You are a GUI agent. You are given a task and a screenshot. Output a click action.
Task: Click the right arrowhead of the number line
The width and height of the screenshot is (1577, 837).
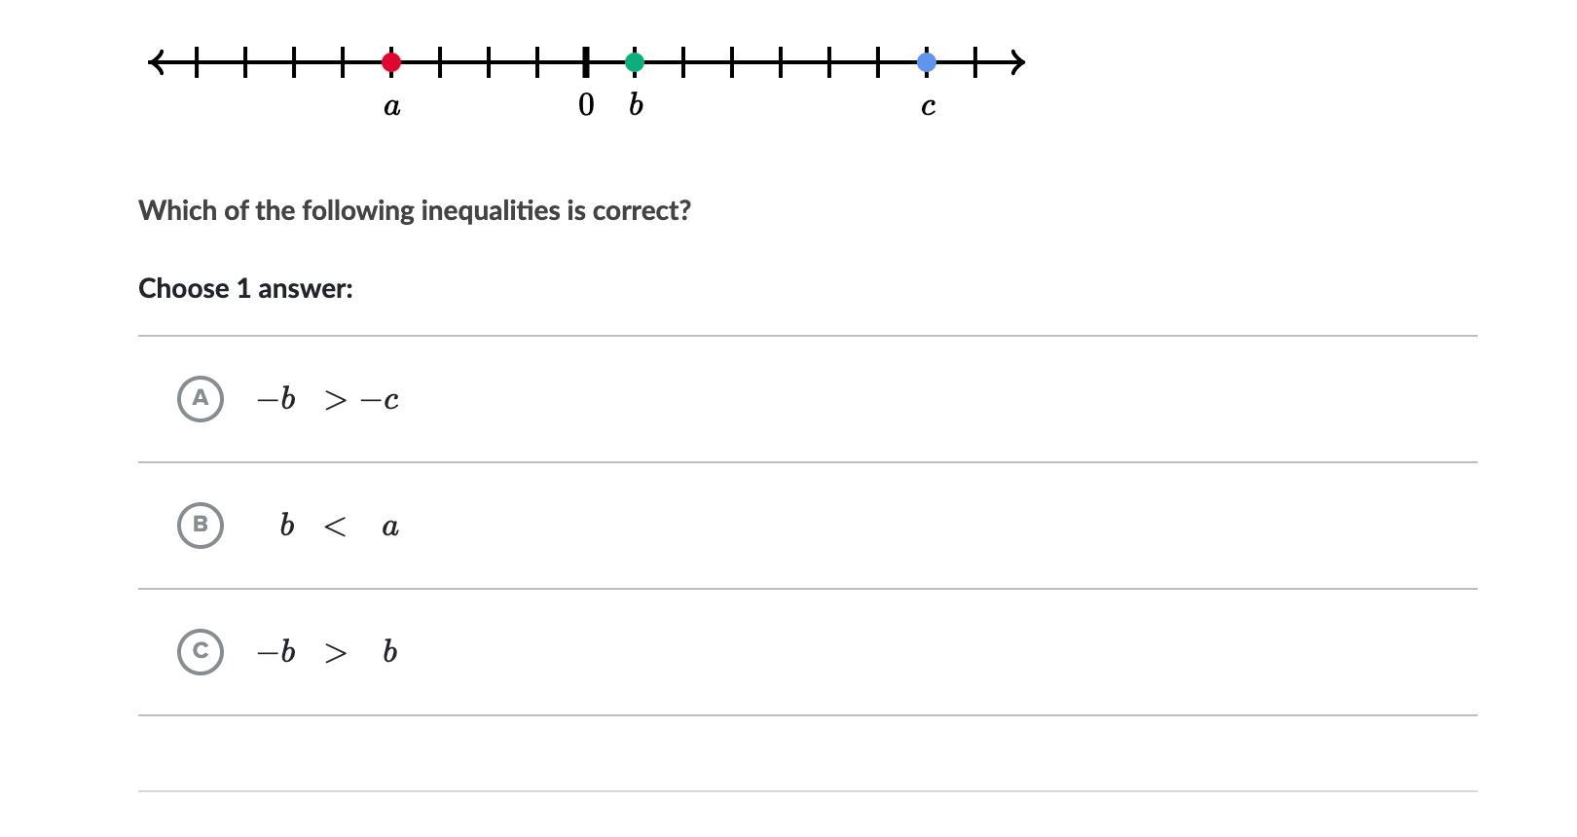click(1016, 62)
